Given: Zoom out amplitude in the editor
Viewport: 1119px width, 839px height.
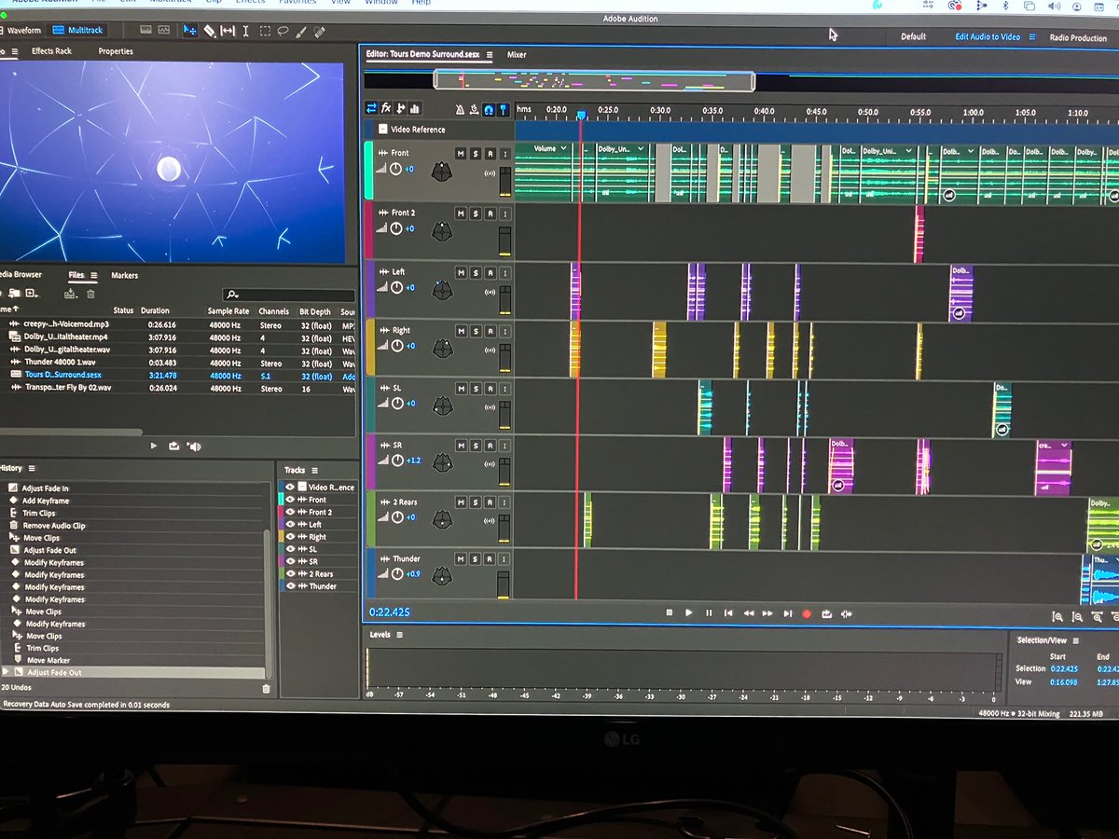Looking at the screenshot, I should tap(1077, 616).
